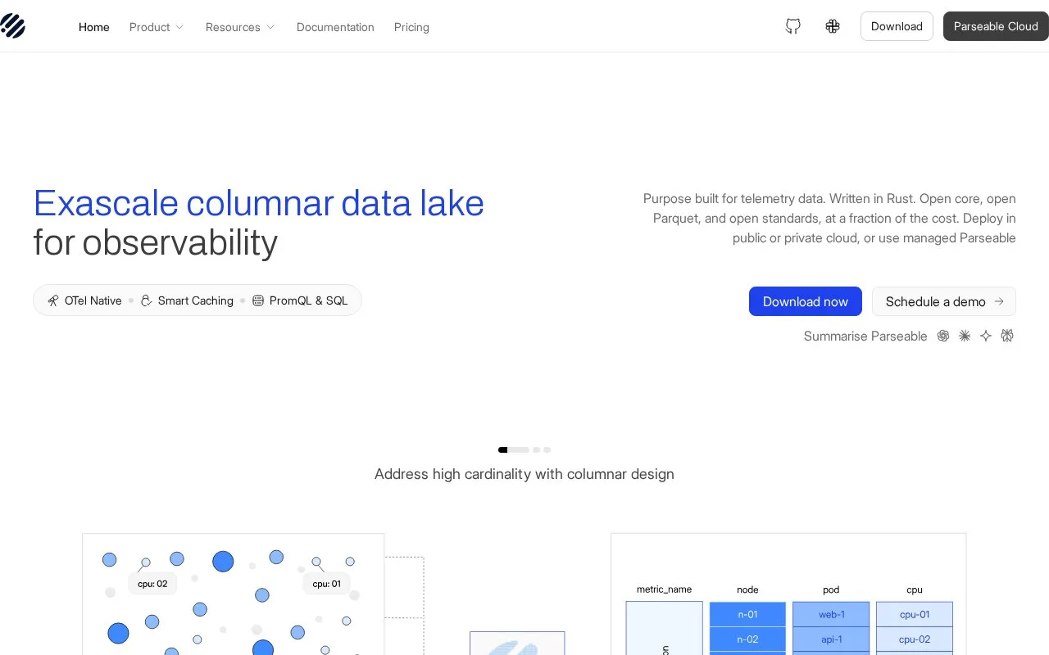Image resolution: width=1049 pixels, height=655 pixels.
Task: Click the cpu: 02 label in scatter diagram
Action: [152, 584]
